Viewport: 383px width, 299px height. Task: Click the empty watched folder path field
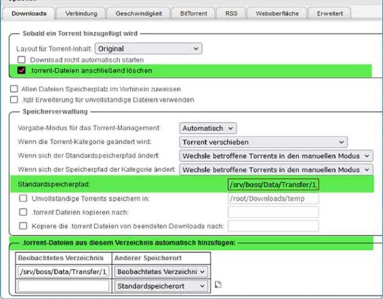(63, 286)
